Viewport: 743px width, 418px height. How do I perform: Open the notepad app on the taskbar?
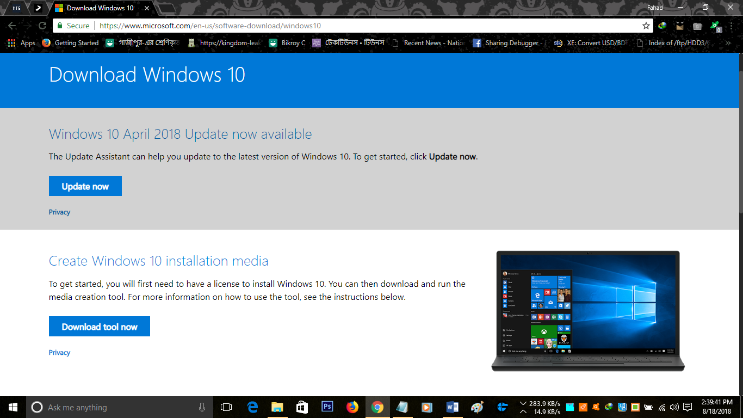403,407
